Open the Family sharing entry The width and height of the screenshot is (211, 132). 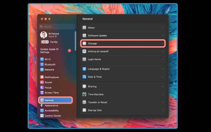[x=54, y=42]
